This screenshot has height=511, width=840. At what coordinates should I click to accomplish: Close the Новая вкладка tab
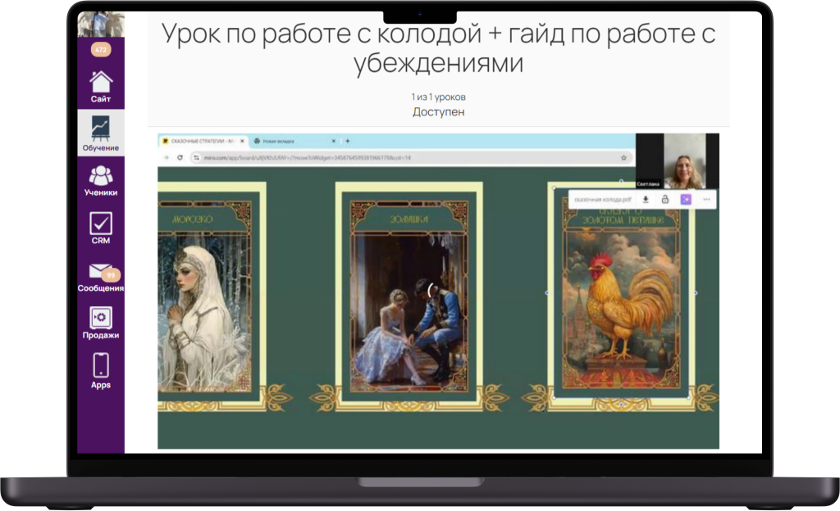click(334, 141)
